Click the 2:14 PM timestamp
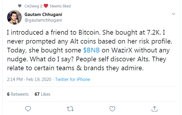Viewport: 182px width, 115px height. (15, 79)
